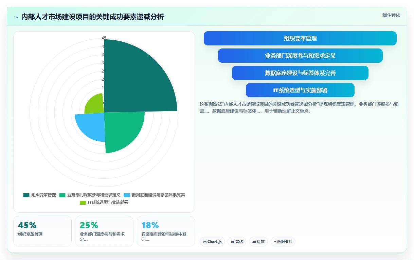Select the IT系统选型与实施部署 funnel bar
Screen dimensions: 414x260
click(300, 90)
